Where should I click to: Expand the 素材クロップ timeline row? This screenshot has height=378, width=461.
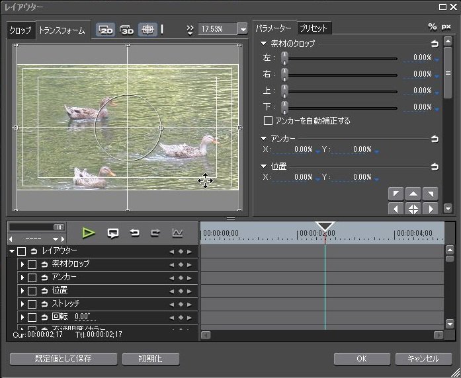pyautogui.click(x=22, y=264)
